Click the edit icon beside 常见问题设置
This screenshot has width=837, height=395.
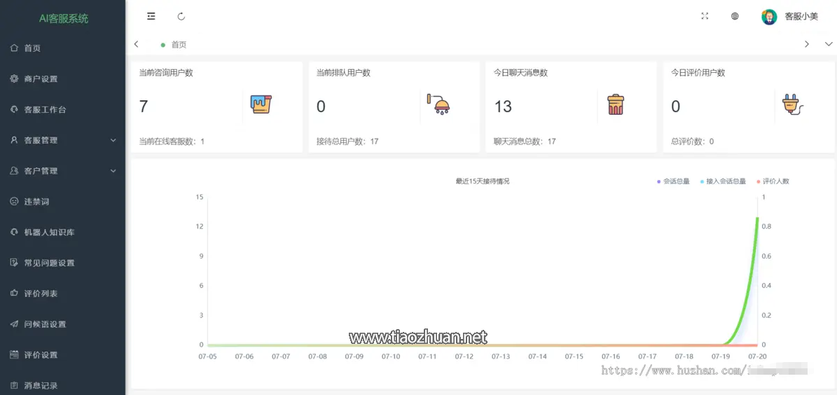[x=15, y=263]
